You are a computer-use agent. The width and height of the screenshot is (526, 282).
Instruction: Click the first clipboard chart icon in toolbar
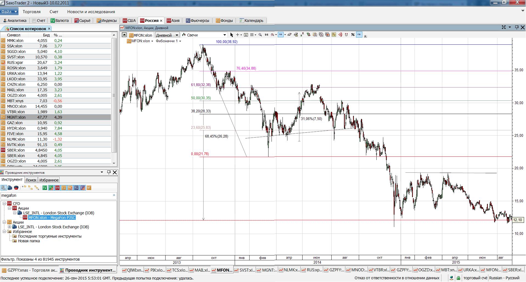click(315, 35)
